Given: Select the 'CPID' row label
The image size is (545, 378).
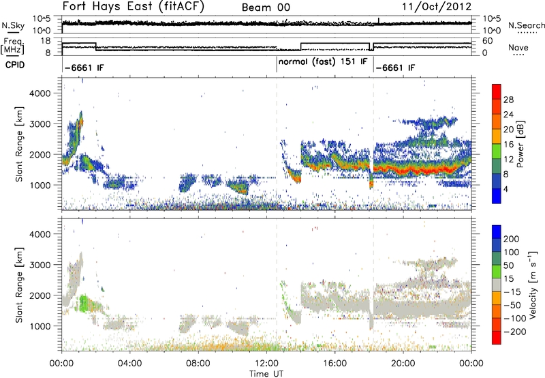Looking at the screenshot, I should pos(15,65).
